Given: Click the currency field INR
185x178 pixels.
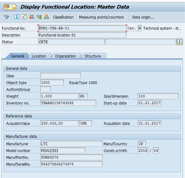Looking at the screenshot, I should (85, 123).
